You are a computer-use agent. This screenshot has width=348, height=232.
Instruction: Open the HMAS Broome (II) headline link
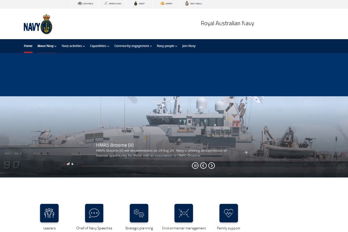115,145
